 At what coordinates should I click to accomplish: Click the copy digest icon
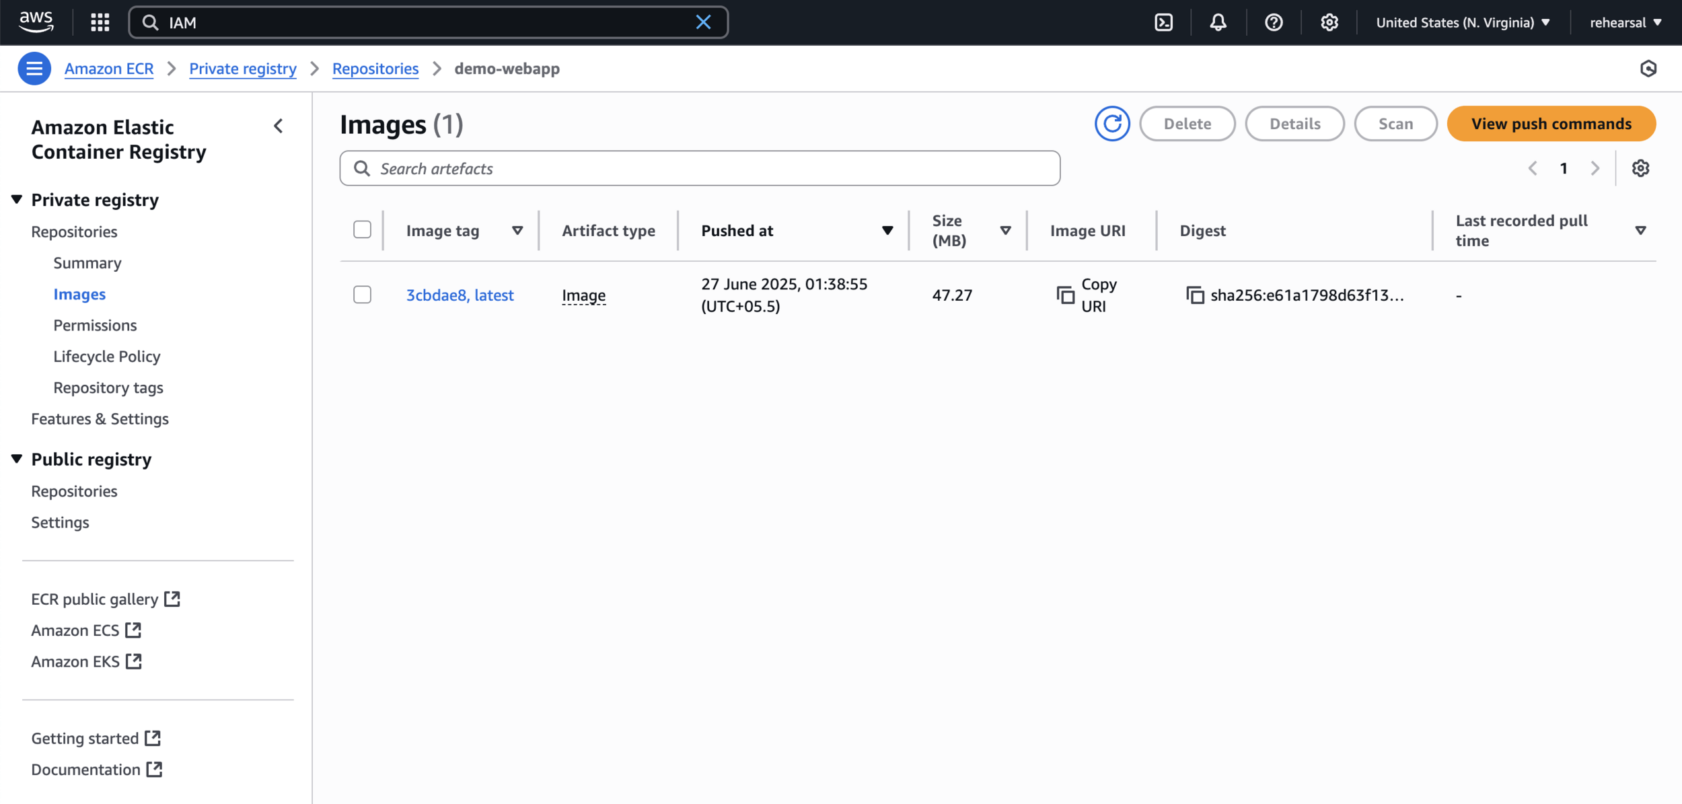click(x=1195, y=295)
